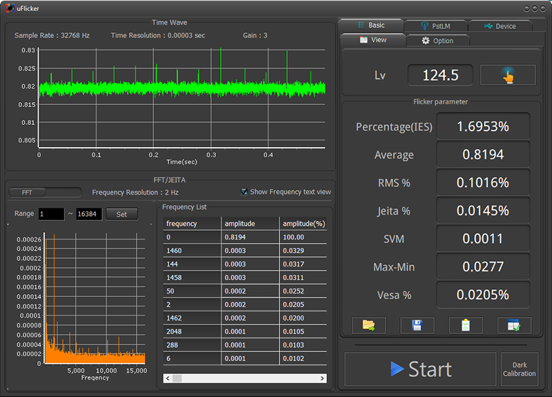
Task: Click the uFlicker app icon in title bar
Action: [x=9, y=8]
